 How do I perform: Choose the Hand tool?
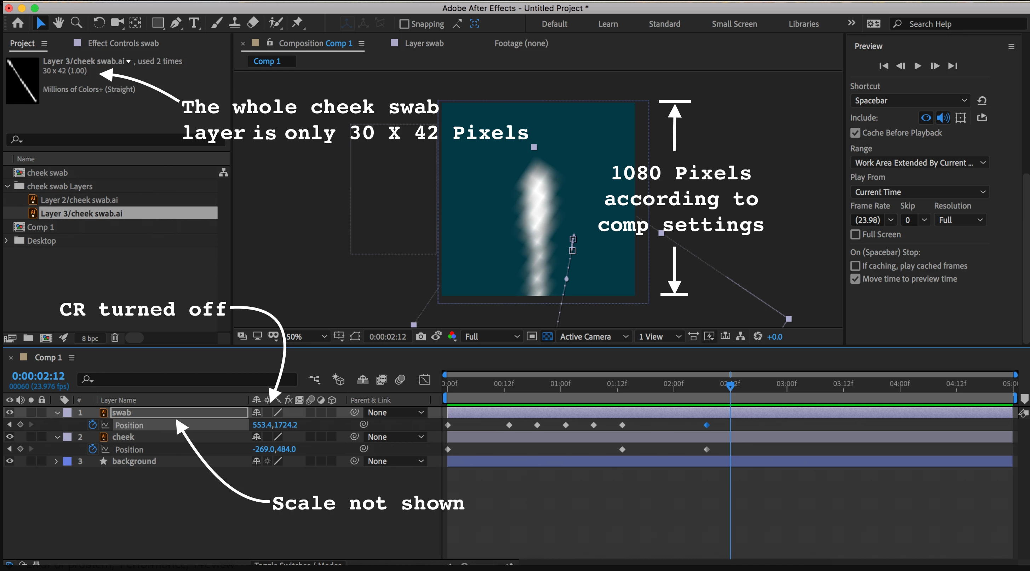[58, 23]
